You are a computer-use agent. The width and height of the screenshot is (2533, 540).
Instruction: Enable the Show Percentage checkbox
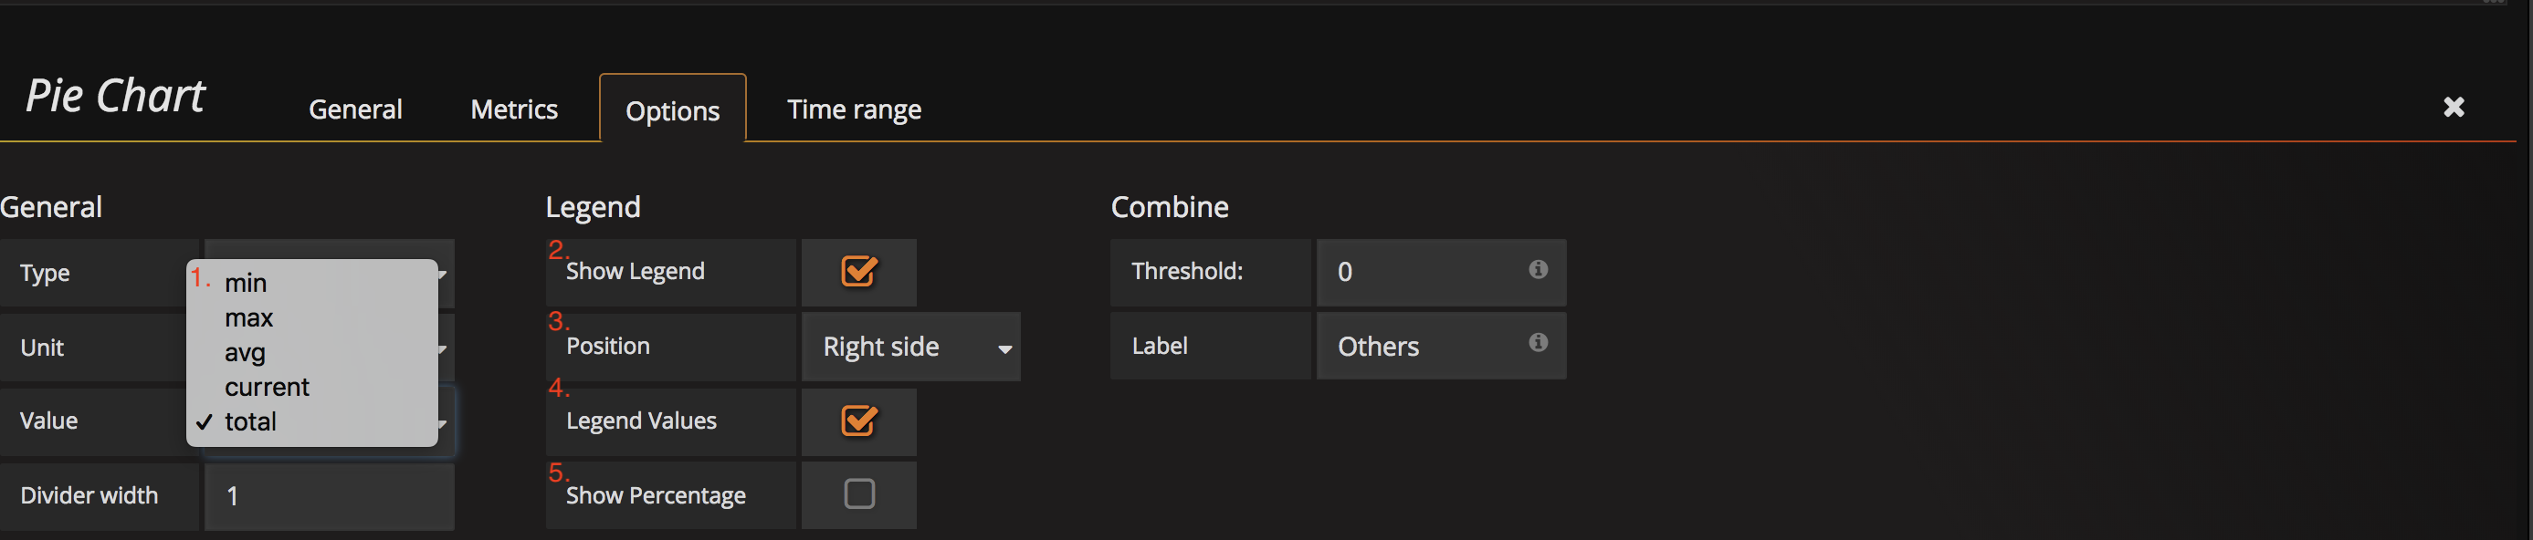point(858,493)
